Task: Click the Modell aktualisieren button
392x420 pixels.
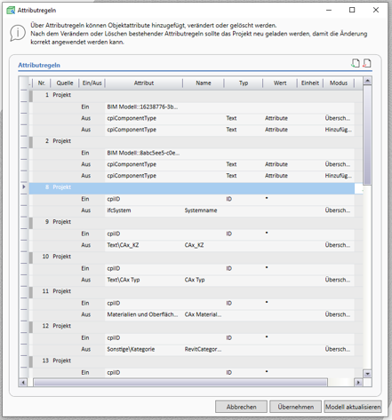Action: (x=353, y=407)
